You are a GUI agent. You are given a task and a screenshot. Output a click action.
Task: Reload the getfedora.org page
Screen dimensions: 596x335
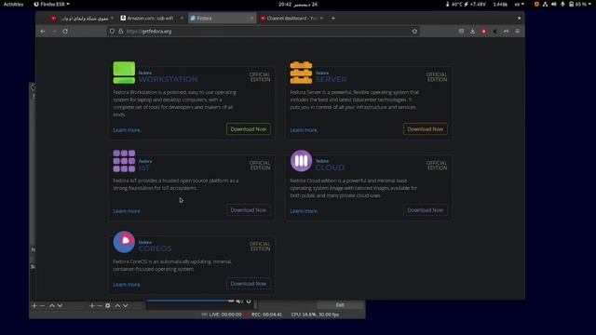pos(65,31)
